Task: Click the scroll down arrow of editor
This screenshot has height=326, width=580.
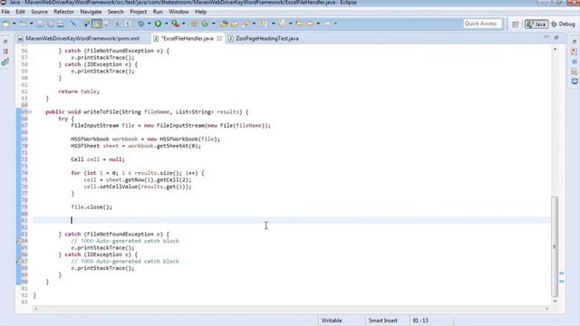Action: tap(555, 302)
